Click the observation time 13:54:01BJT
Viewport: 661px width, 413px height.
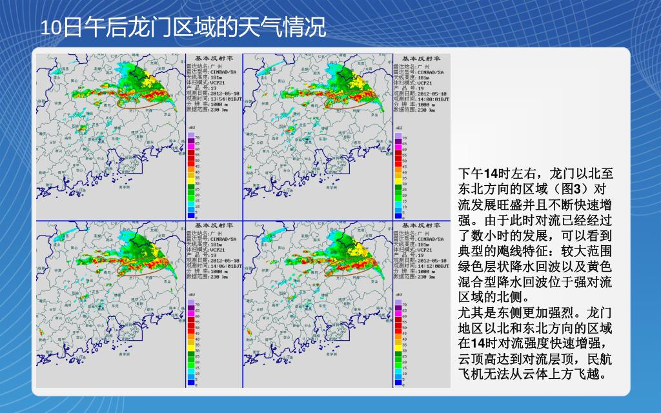click(x=226, y=99)
